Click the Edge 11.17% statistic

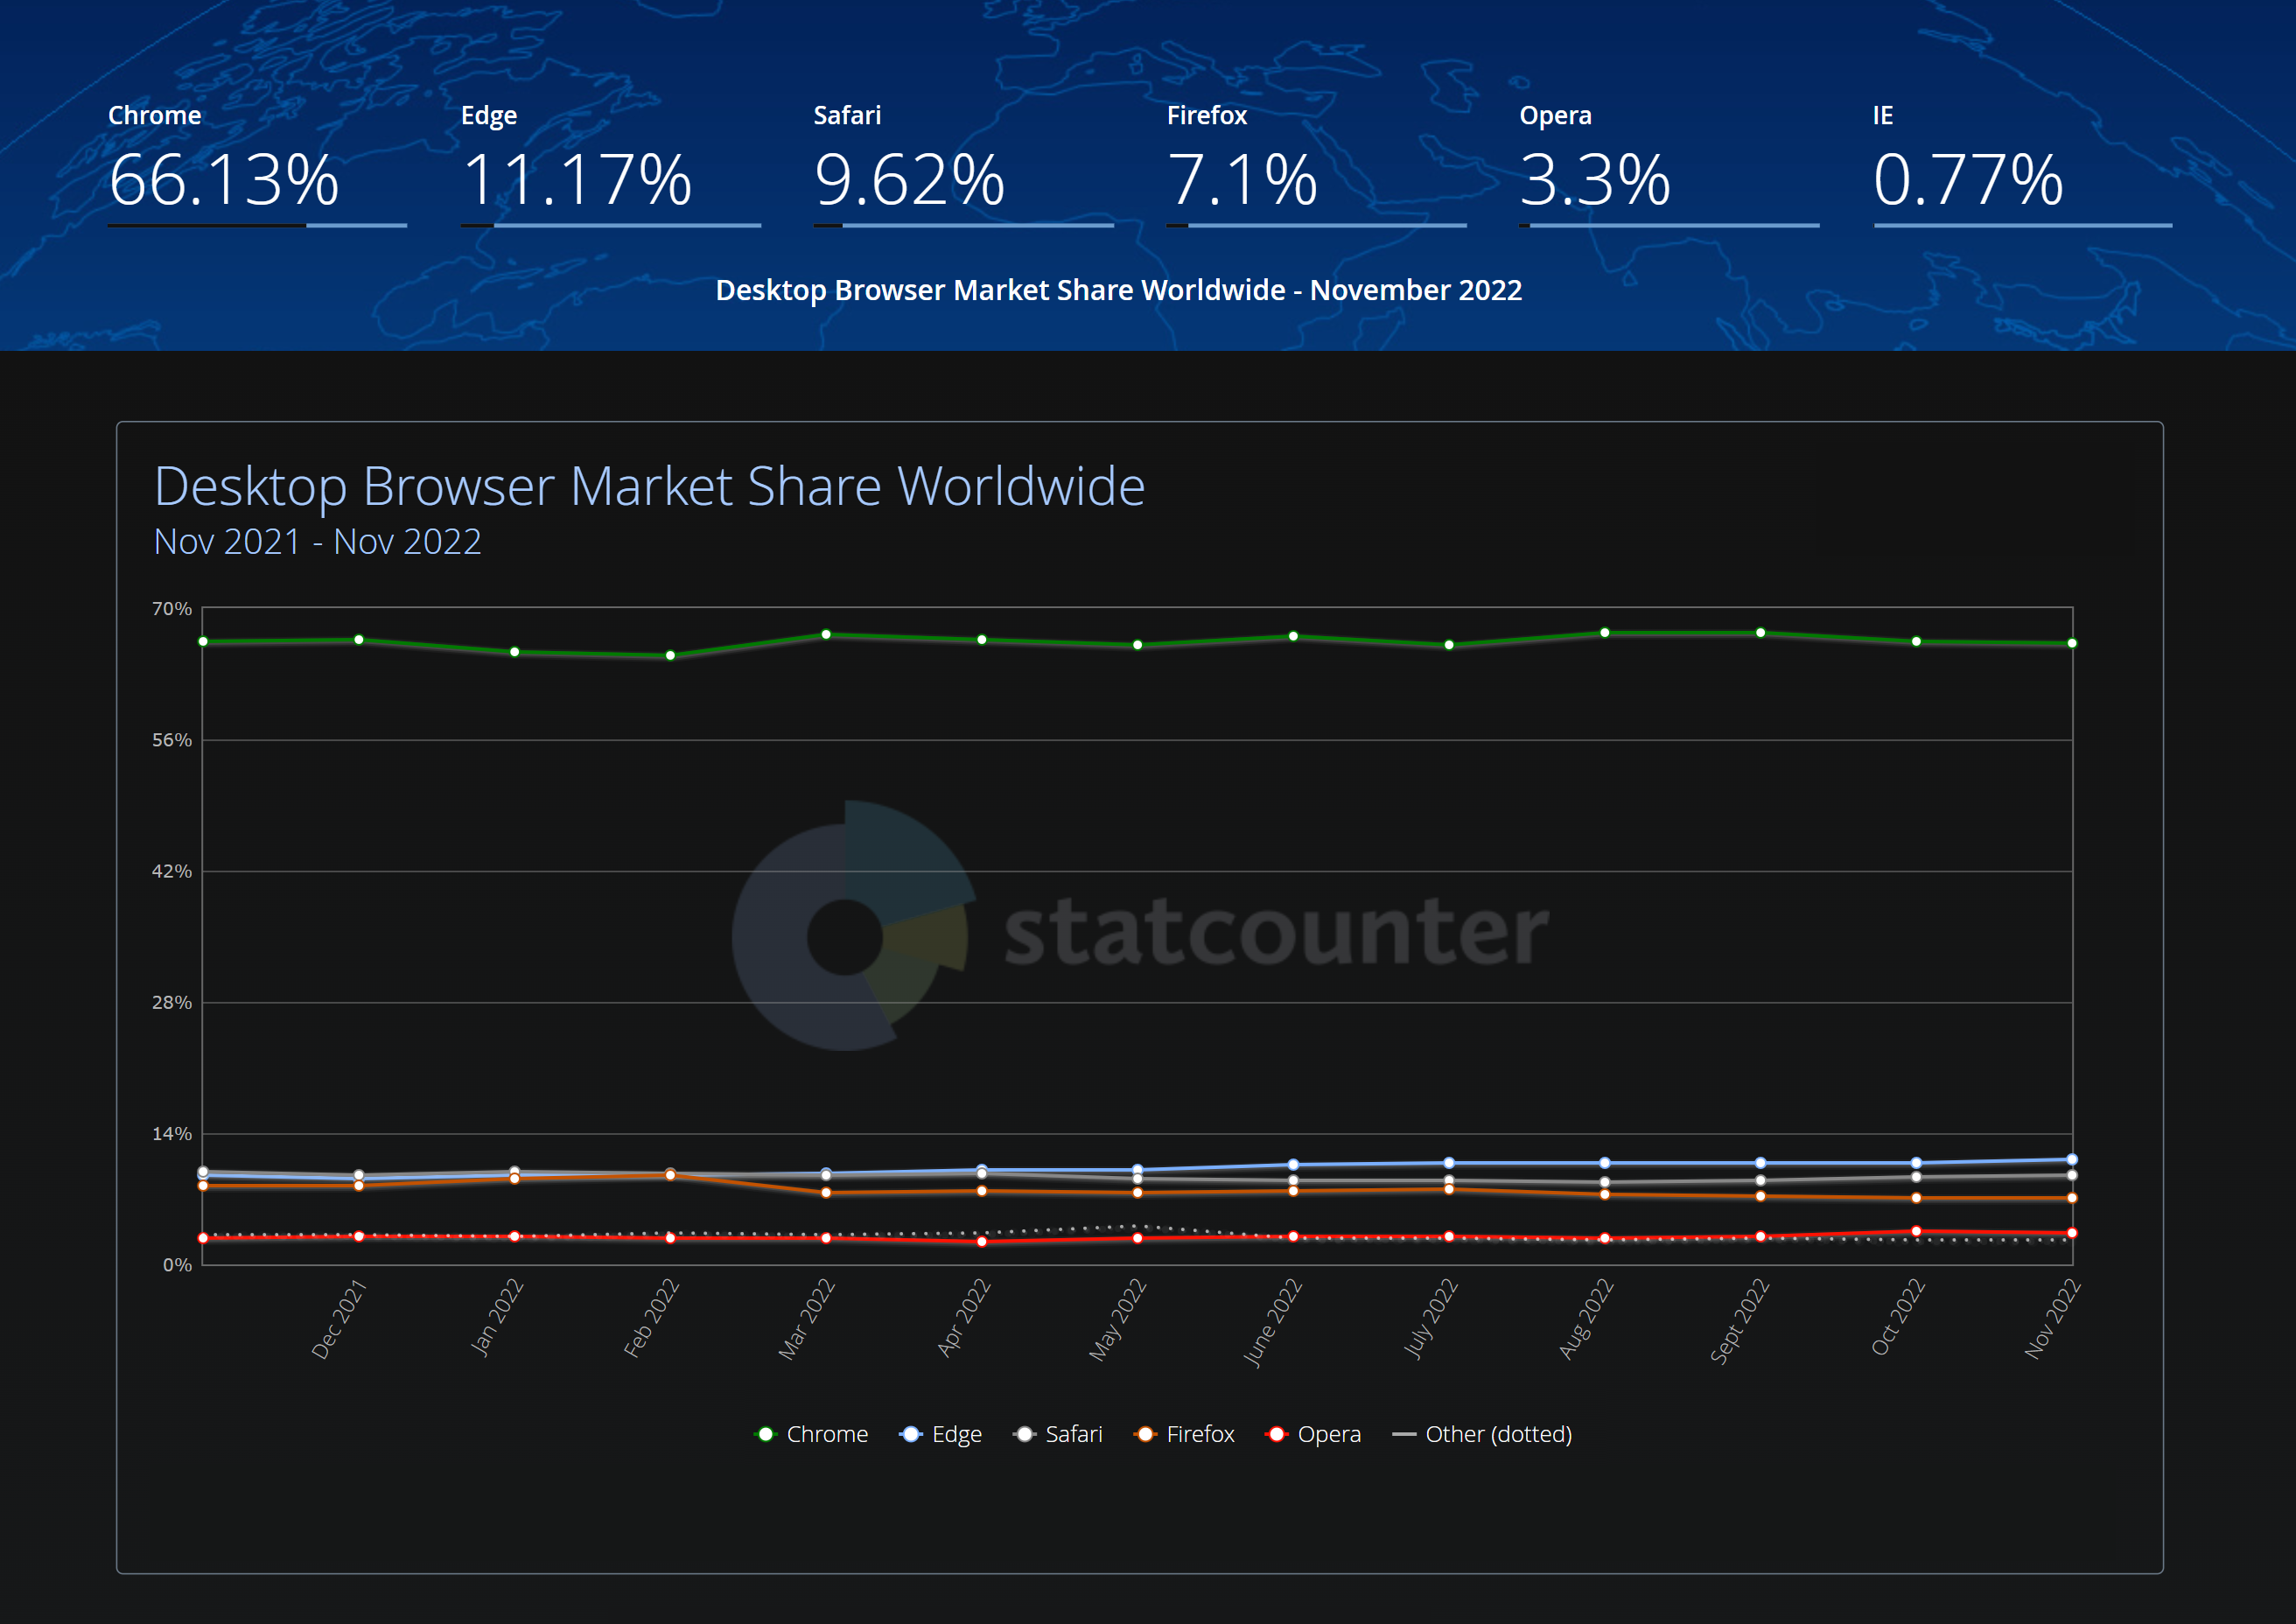[x=577, y=180]
